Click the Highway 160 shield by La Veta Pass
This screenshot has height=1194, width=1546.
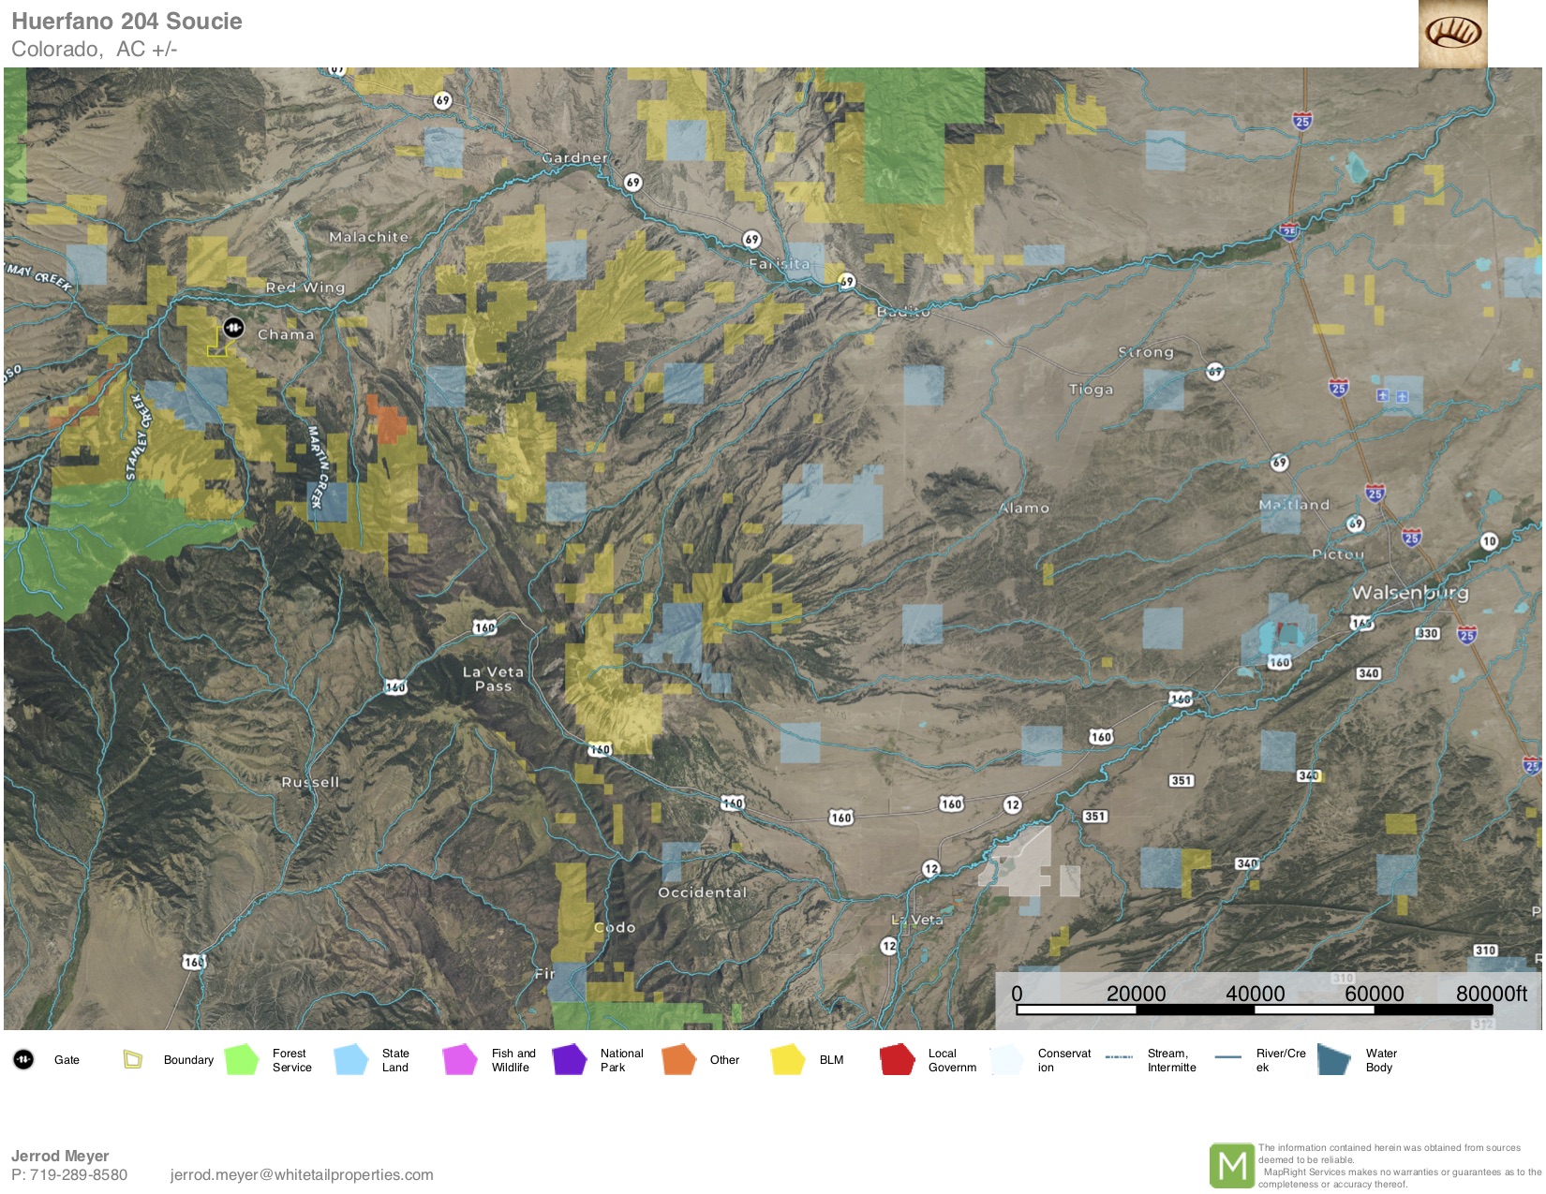click(x=484, y=627)
